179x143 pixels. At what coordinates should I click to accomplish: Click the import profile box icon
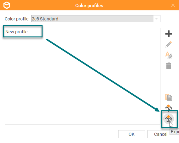pos(169,108)
